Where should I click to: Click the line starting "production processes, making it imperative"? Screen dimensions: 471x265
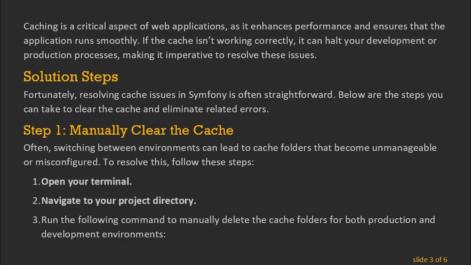click(170, 55)
